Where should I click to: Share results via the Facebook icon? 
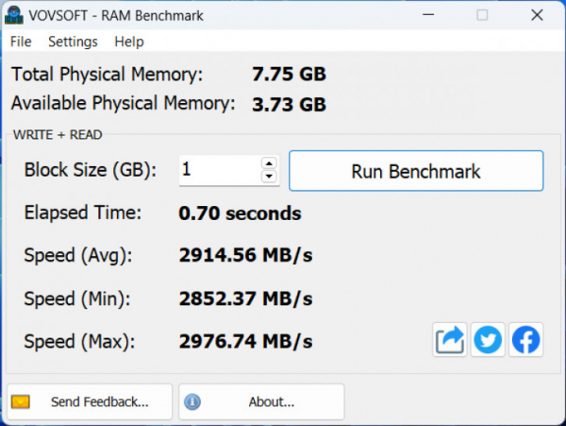click(525, 340)
